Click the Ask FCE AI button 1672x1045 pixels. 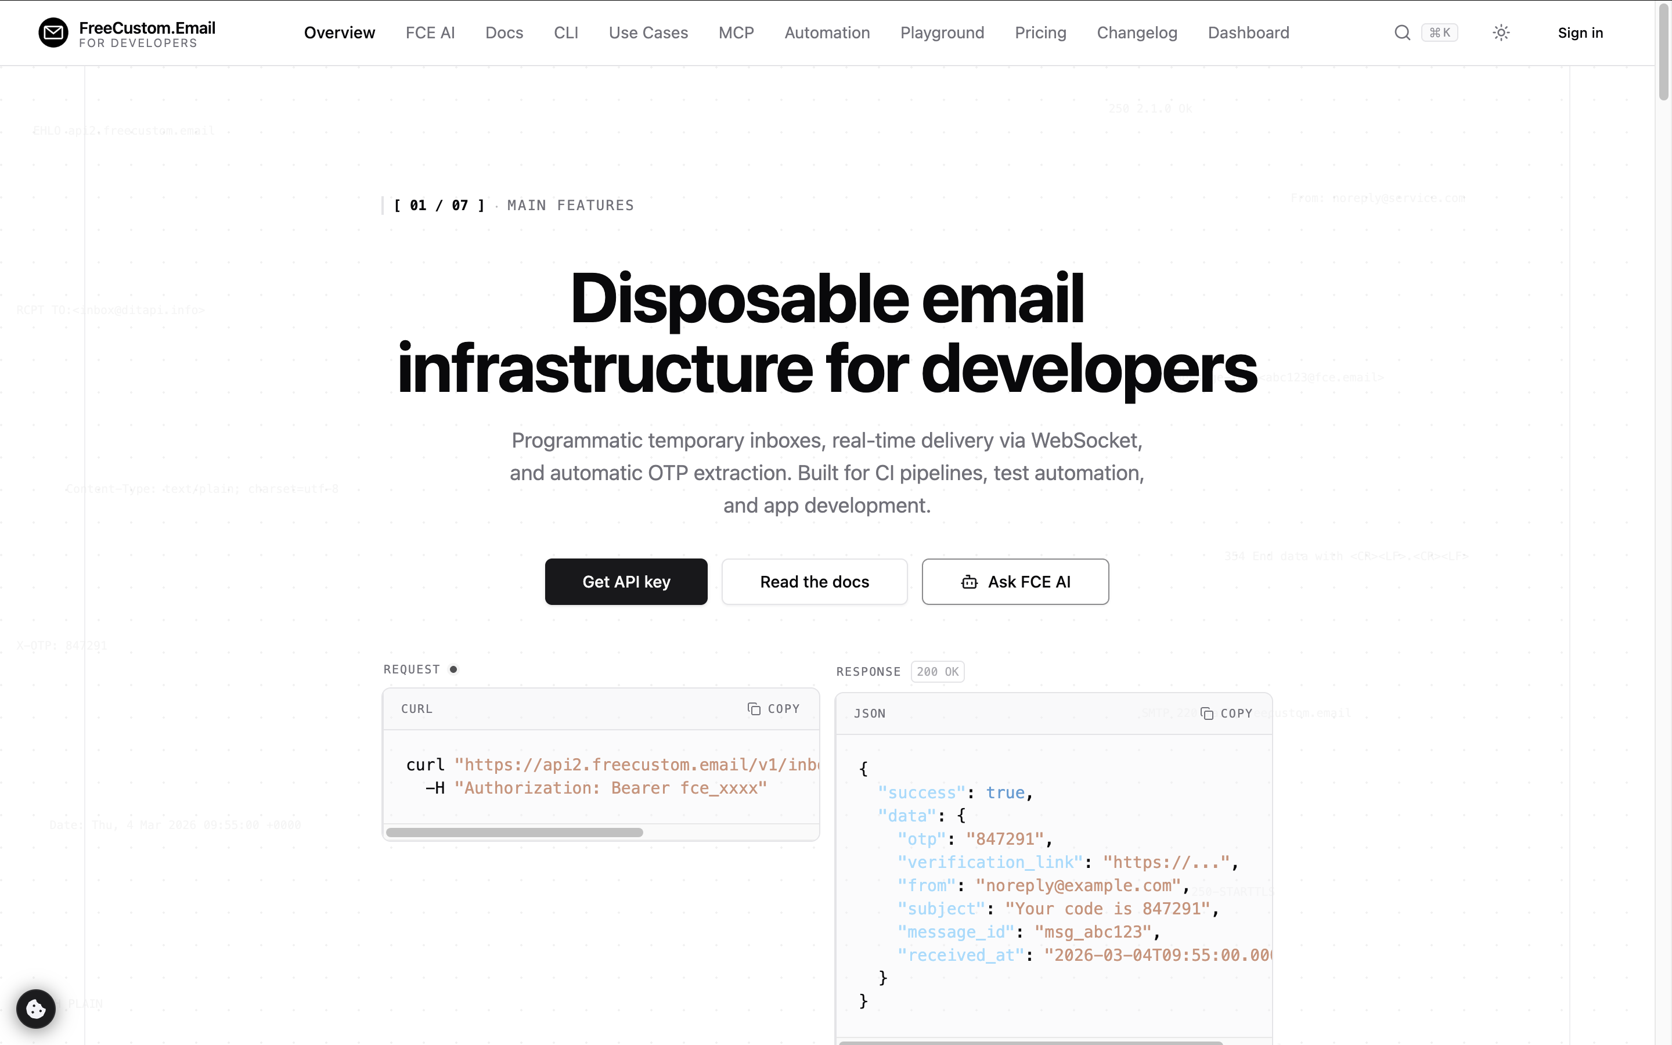click(1015, 582)
